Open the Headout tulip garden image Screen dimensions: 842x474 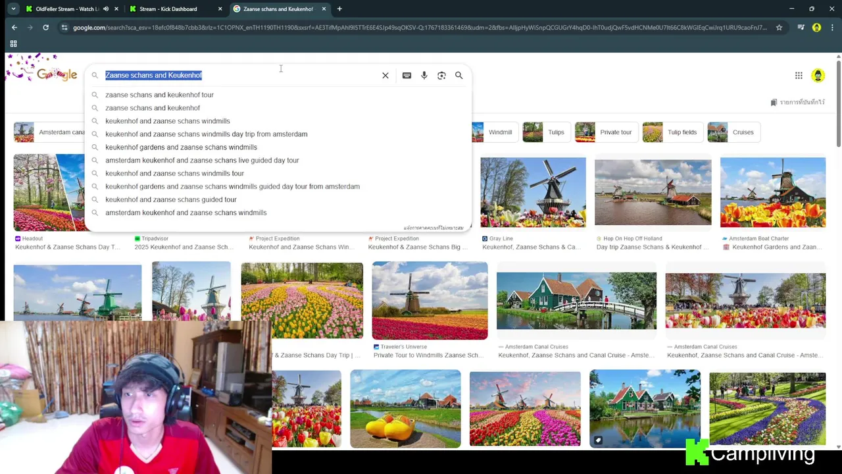click(x=49, y=192)
